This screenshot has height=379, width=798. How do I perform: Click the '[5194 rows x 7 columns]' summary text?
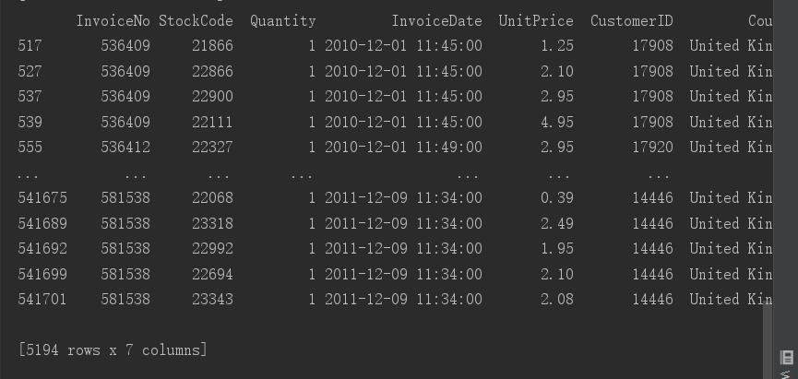113,349
